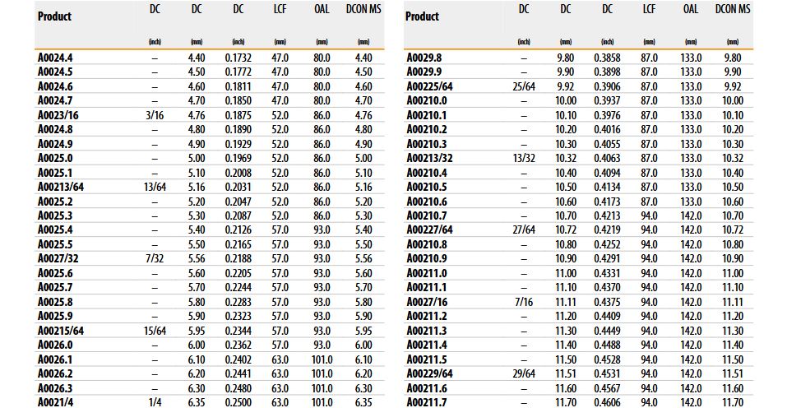Select product A0026.0
Image resolution: width=787 pixels, height=408 pixels.
[x=57, y=345]
